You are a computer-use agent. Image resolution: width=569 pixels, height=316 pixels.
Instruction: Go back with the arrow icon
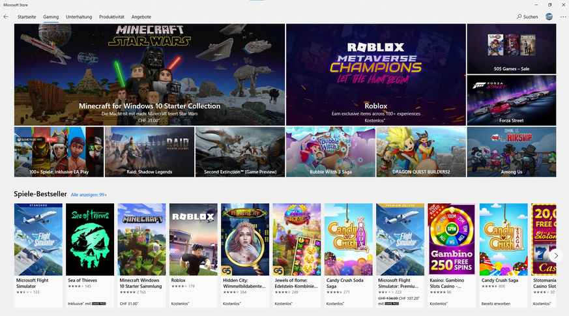pos(6,17)
